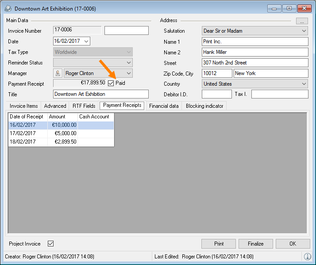
Task: Click the manager person icon button
Action: [58, 73]
